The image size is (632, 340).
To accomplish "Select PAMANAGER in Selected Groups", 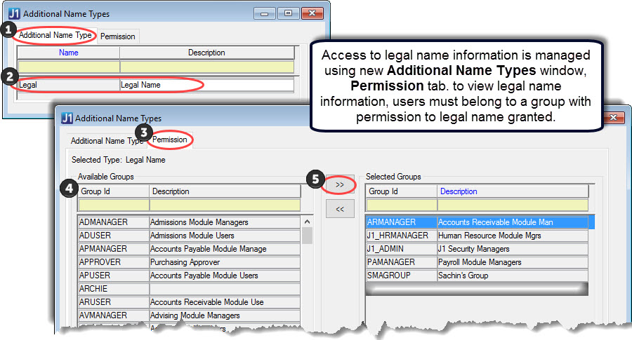I will click(478, 262).
